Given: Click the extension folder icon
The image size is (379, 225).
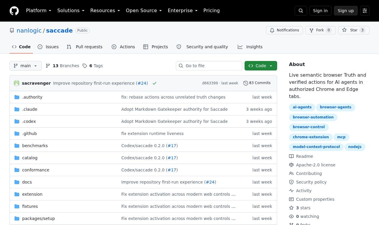Looking at the screenshot, I should [x=17, y=194].
